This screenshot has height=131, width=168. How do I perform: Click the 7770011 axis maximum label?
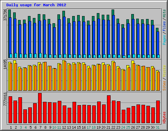(x=5, y=99)
